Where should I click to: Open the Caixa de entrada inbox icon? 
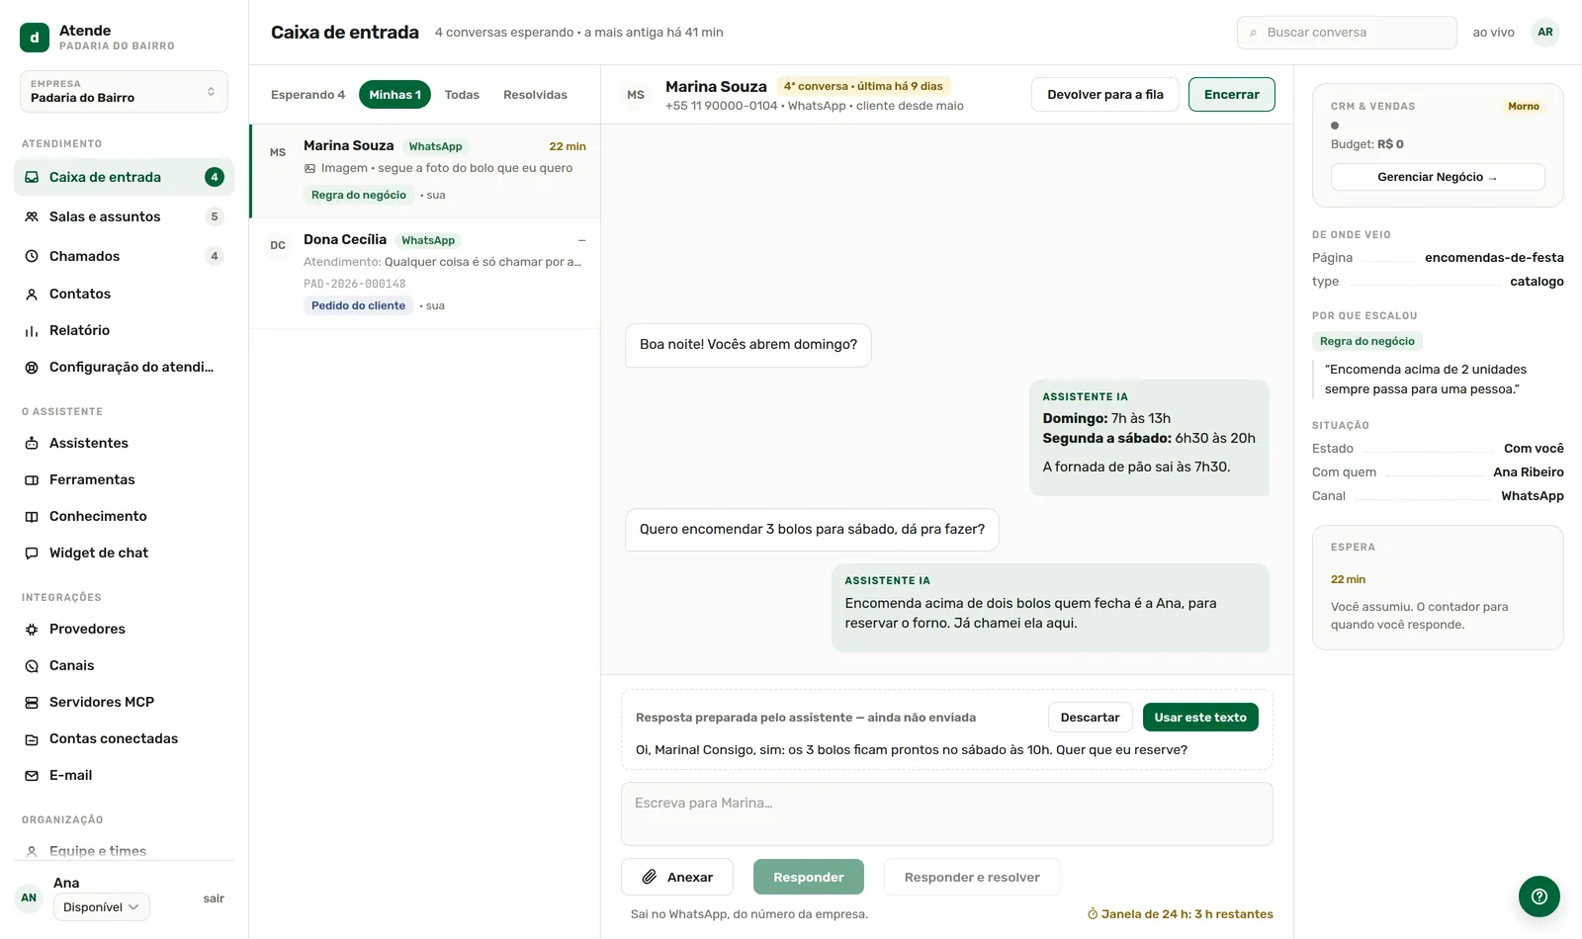pos(32,177)
